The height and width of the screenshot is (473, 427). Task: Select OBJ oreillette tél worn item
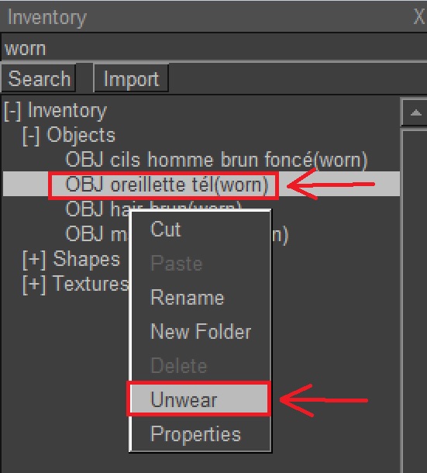(x=167, y=185)
